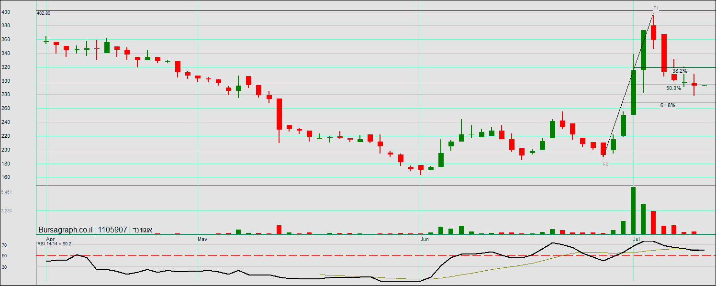The image size is (716, 286).
Task: Click the Jul date axis label
Action: [637, 238]
